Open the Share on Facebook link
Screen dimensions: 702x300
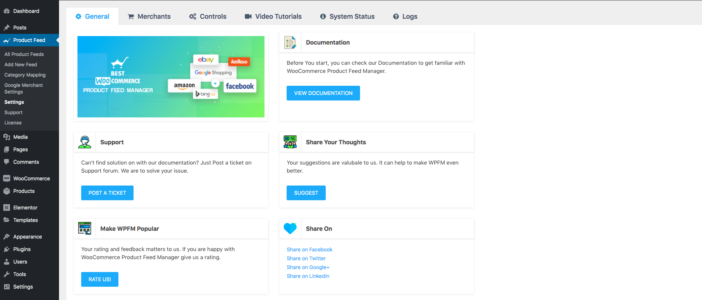pos(309,250)
